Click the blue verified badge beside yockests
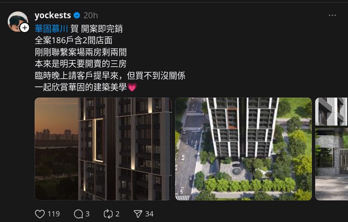This screenshot has height=222, width=348. [77, 15]
